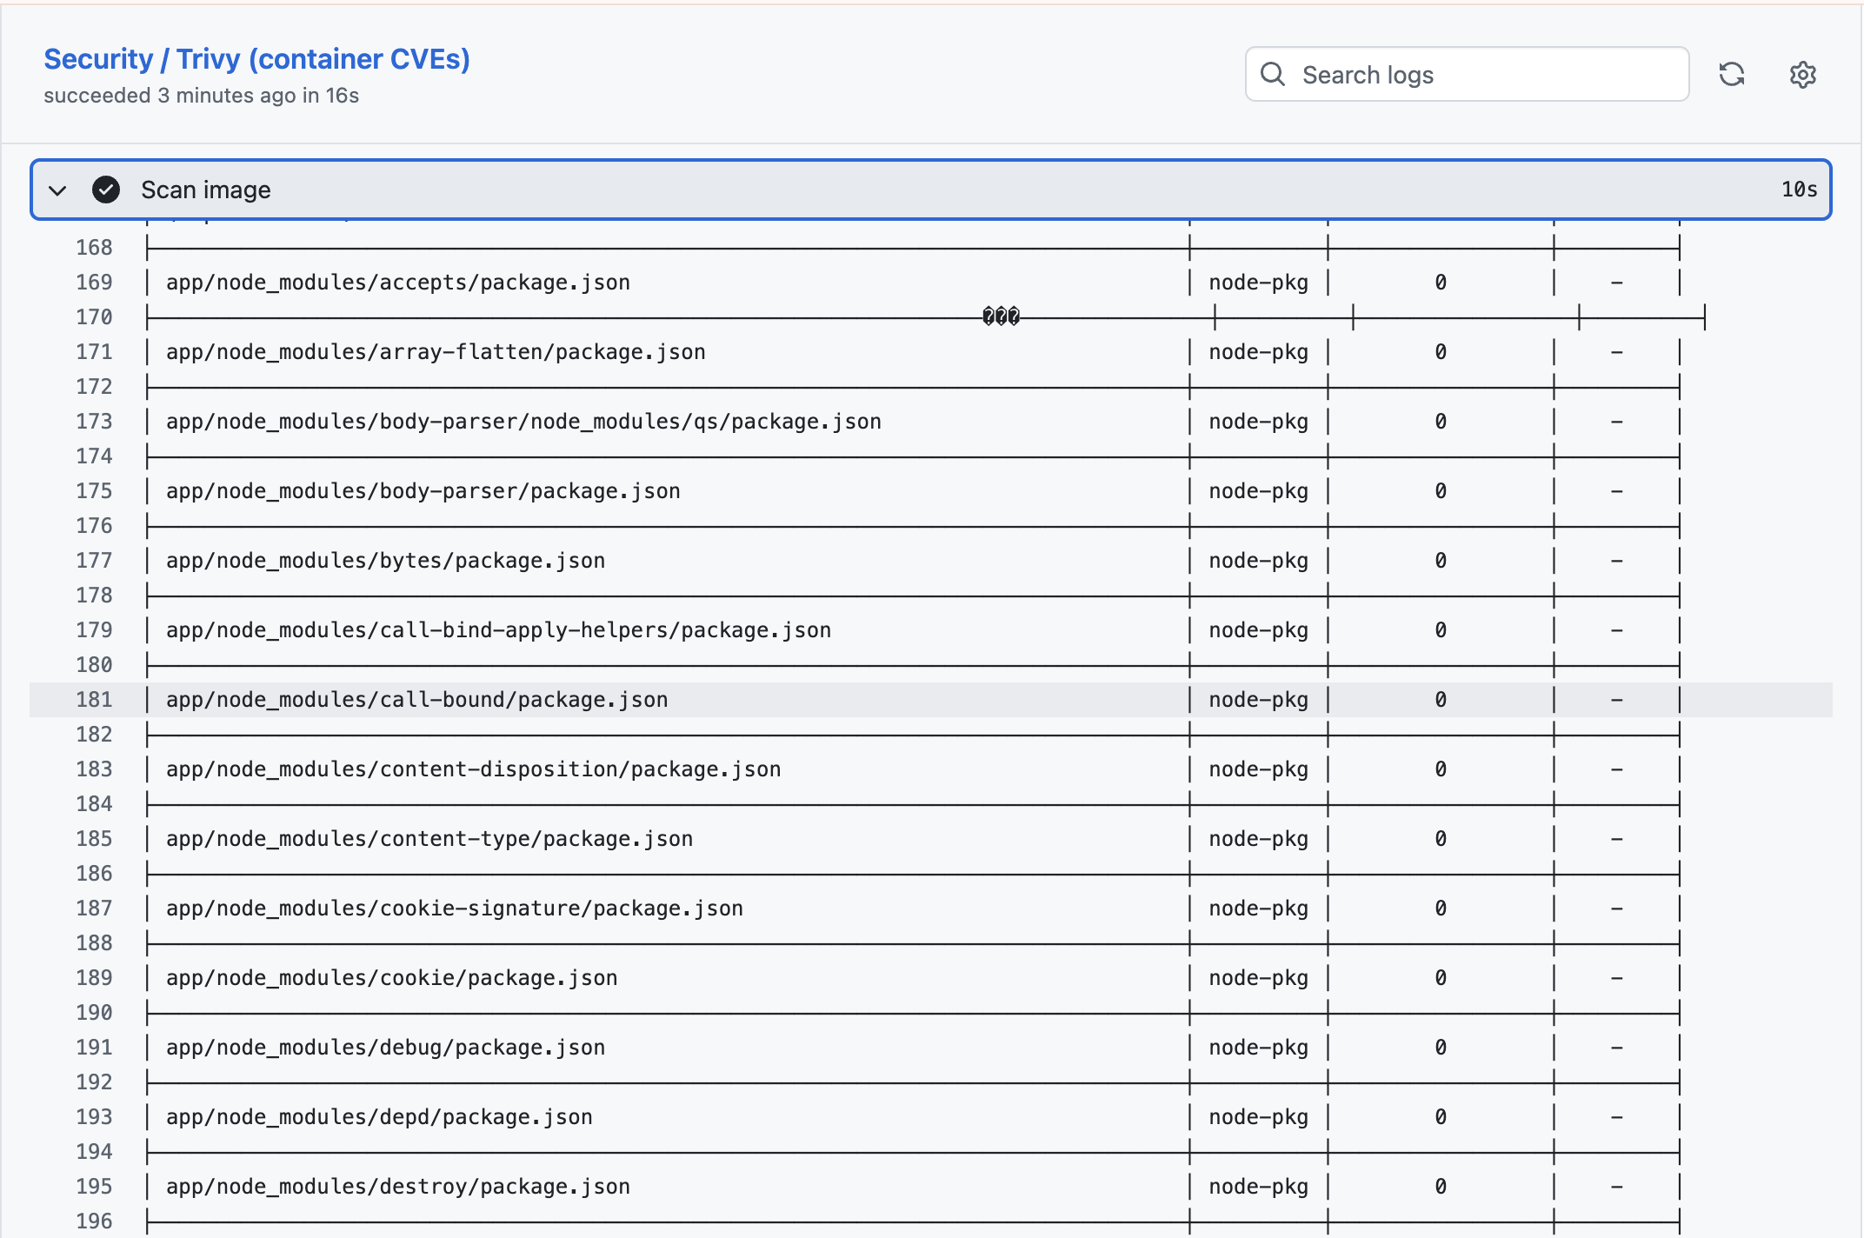Select the debug/package.json log path
1864x1238 pixels.
pos(386,1048)
